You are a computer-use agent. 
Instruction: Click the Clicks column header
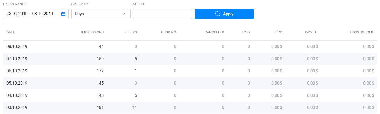pos(131,32)
